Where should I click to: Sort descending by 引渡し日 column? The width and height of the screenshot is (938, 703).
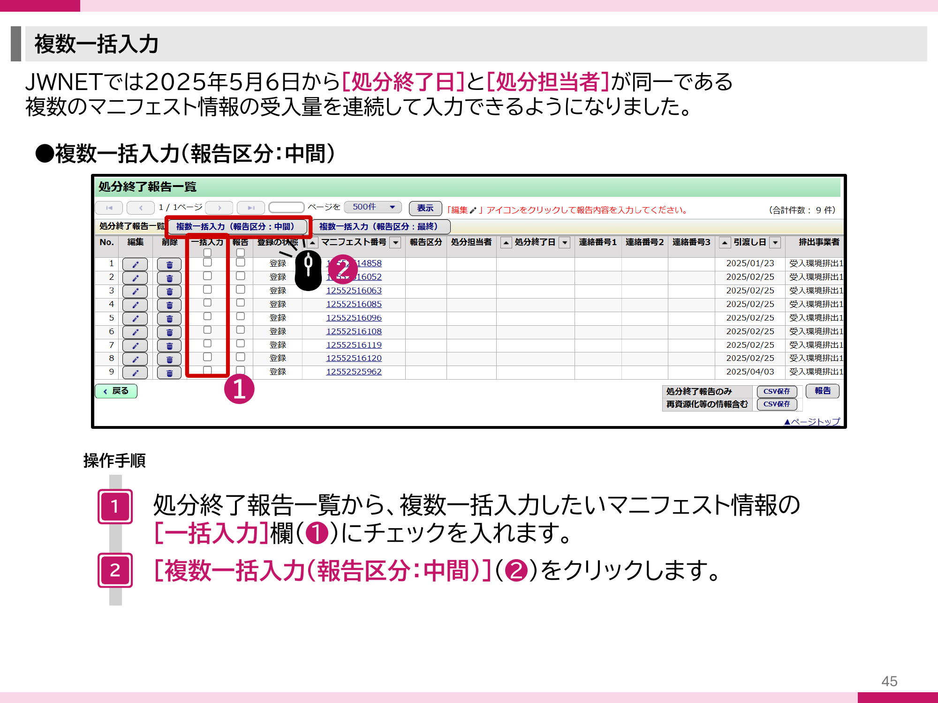(x=776, y=243)
